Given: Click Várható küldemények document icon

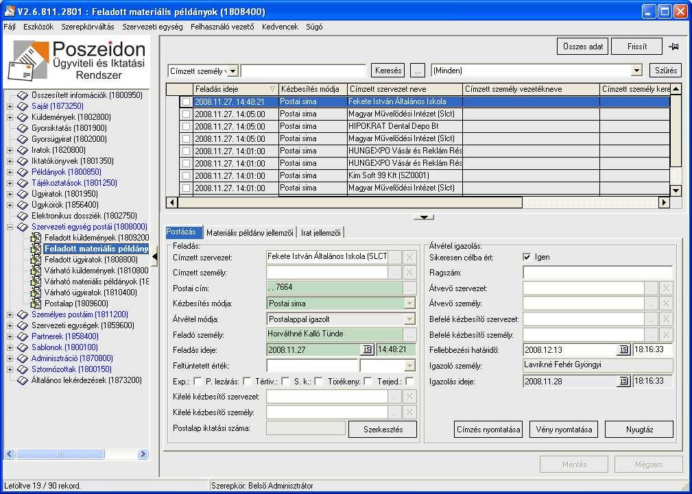Looking at the screenshot, I should 36,271.
